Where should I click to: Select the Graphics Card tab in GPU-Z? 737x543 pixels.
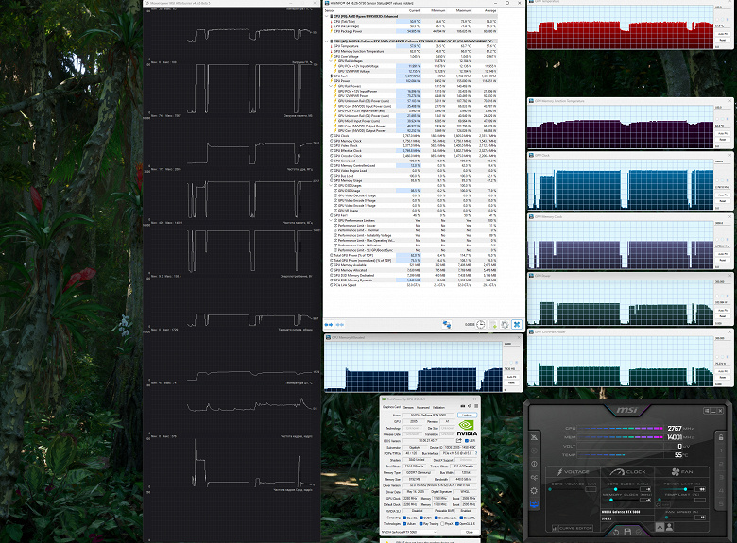(x=391, y=407)
